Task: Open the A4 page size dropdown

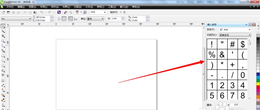Action: 30,19
